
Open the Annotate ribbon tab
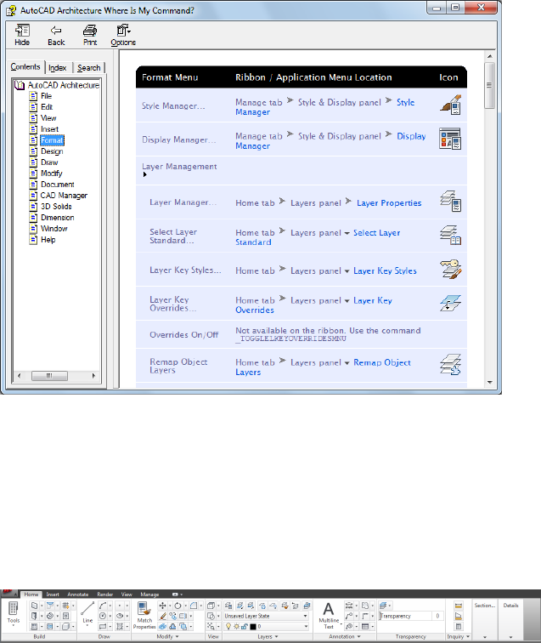pyautogui.click(x=78, y=595)
